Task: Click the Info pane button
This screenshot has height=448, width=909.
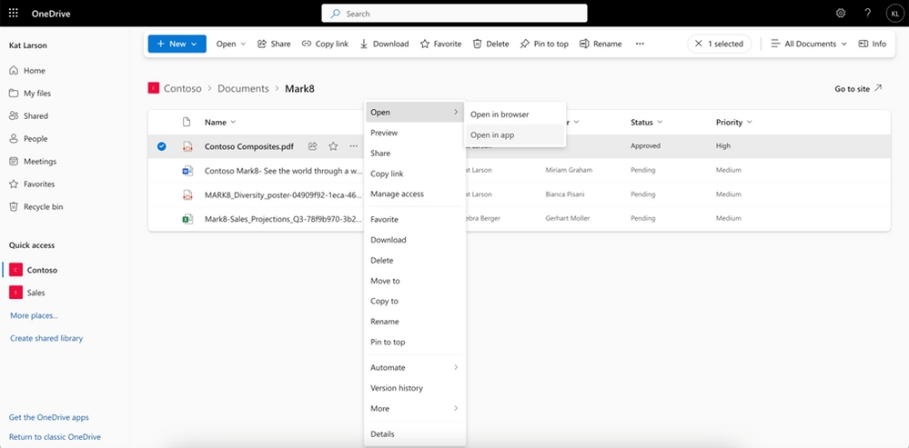Action: click(872, 44)
